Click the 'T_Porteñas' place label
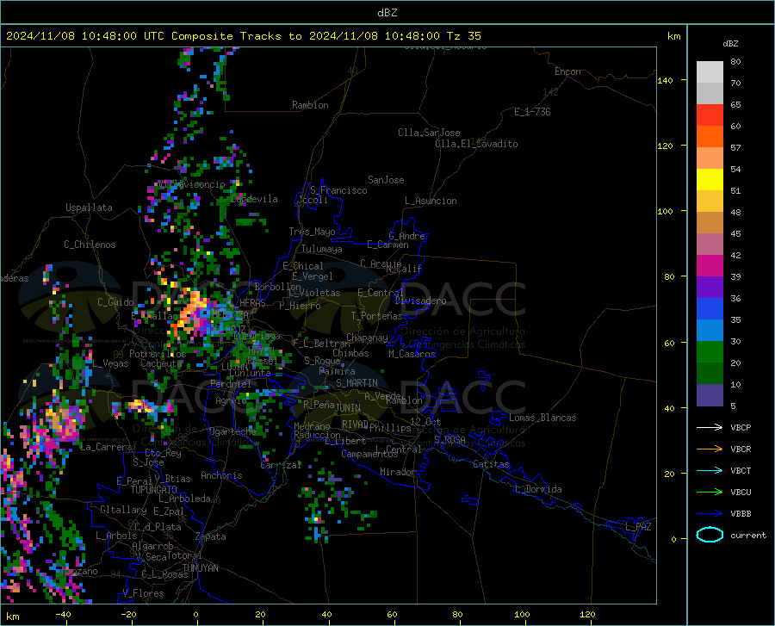 (x=376, y=316)
